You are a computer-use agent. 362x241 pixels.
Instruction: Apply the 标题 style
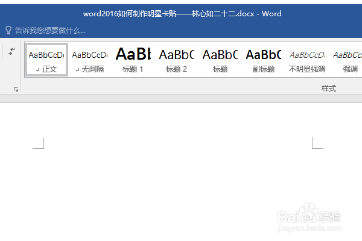click(220, 60)
